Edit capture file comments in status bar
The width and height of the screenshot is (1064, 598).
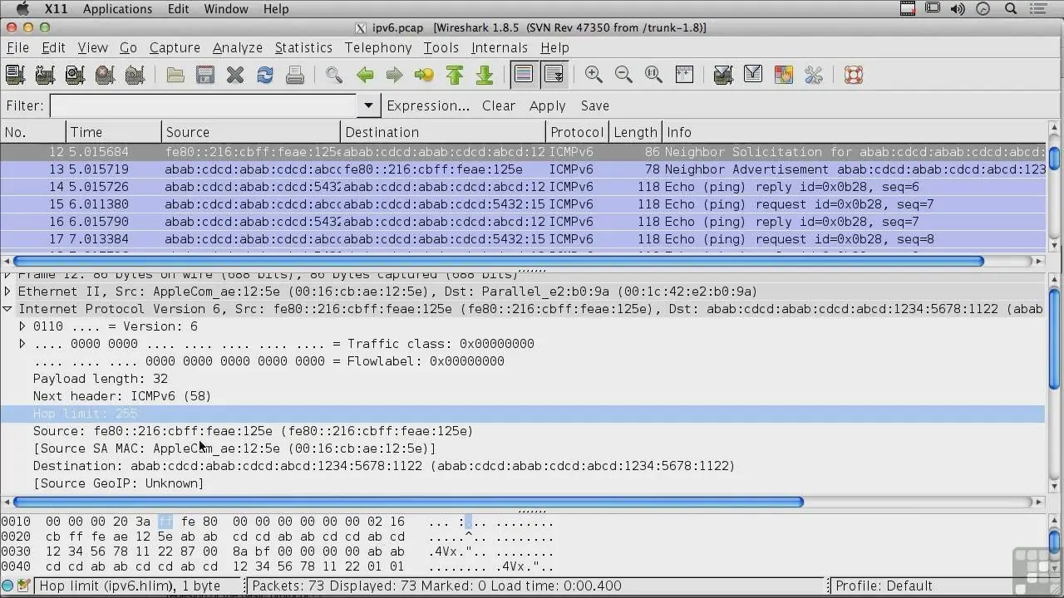(23, 586)
